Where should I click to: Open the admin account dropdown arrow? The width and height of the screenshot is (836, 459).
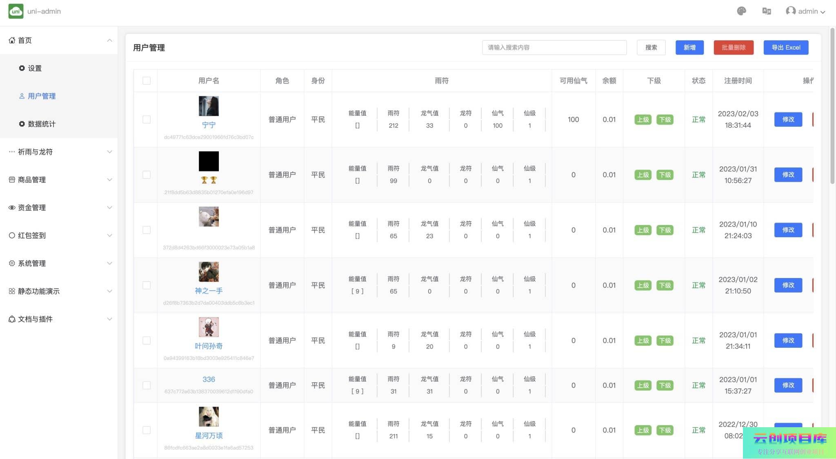(823, 12)
